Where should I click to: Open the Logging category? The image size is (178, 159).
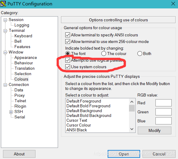click(x=22, y=25)
